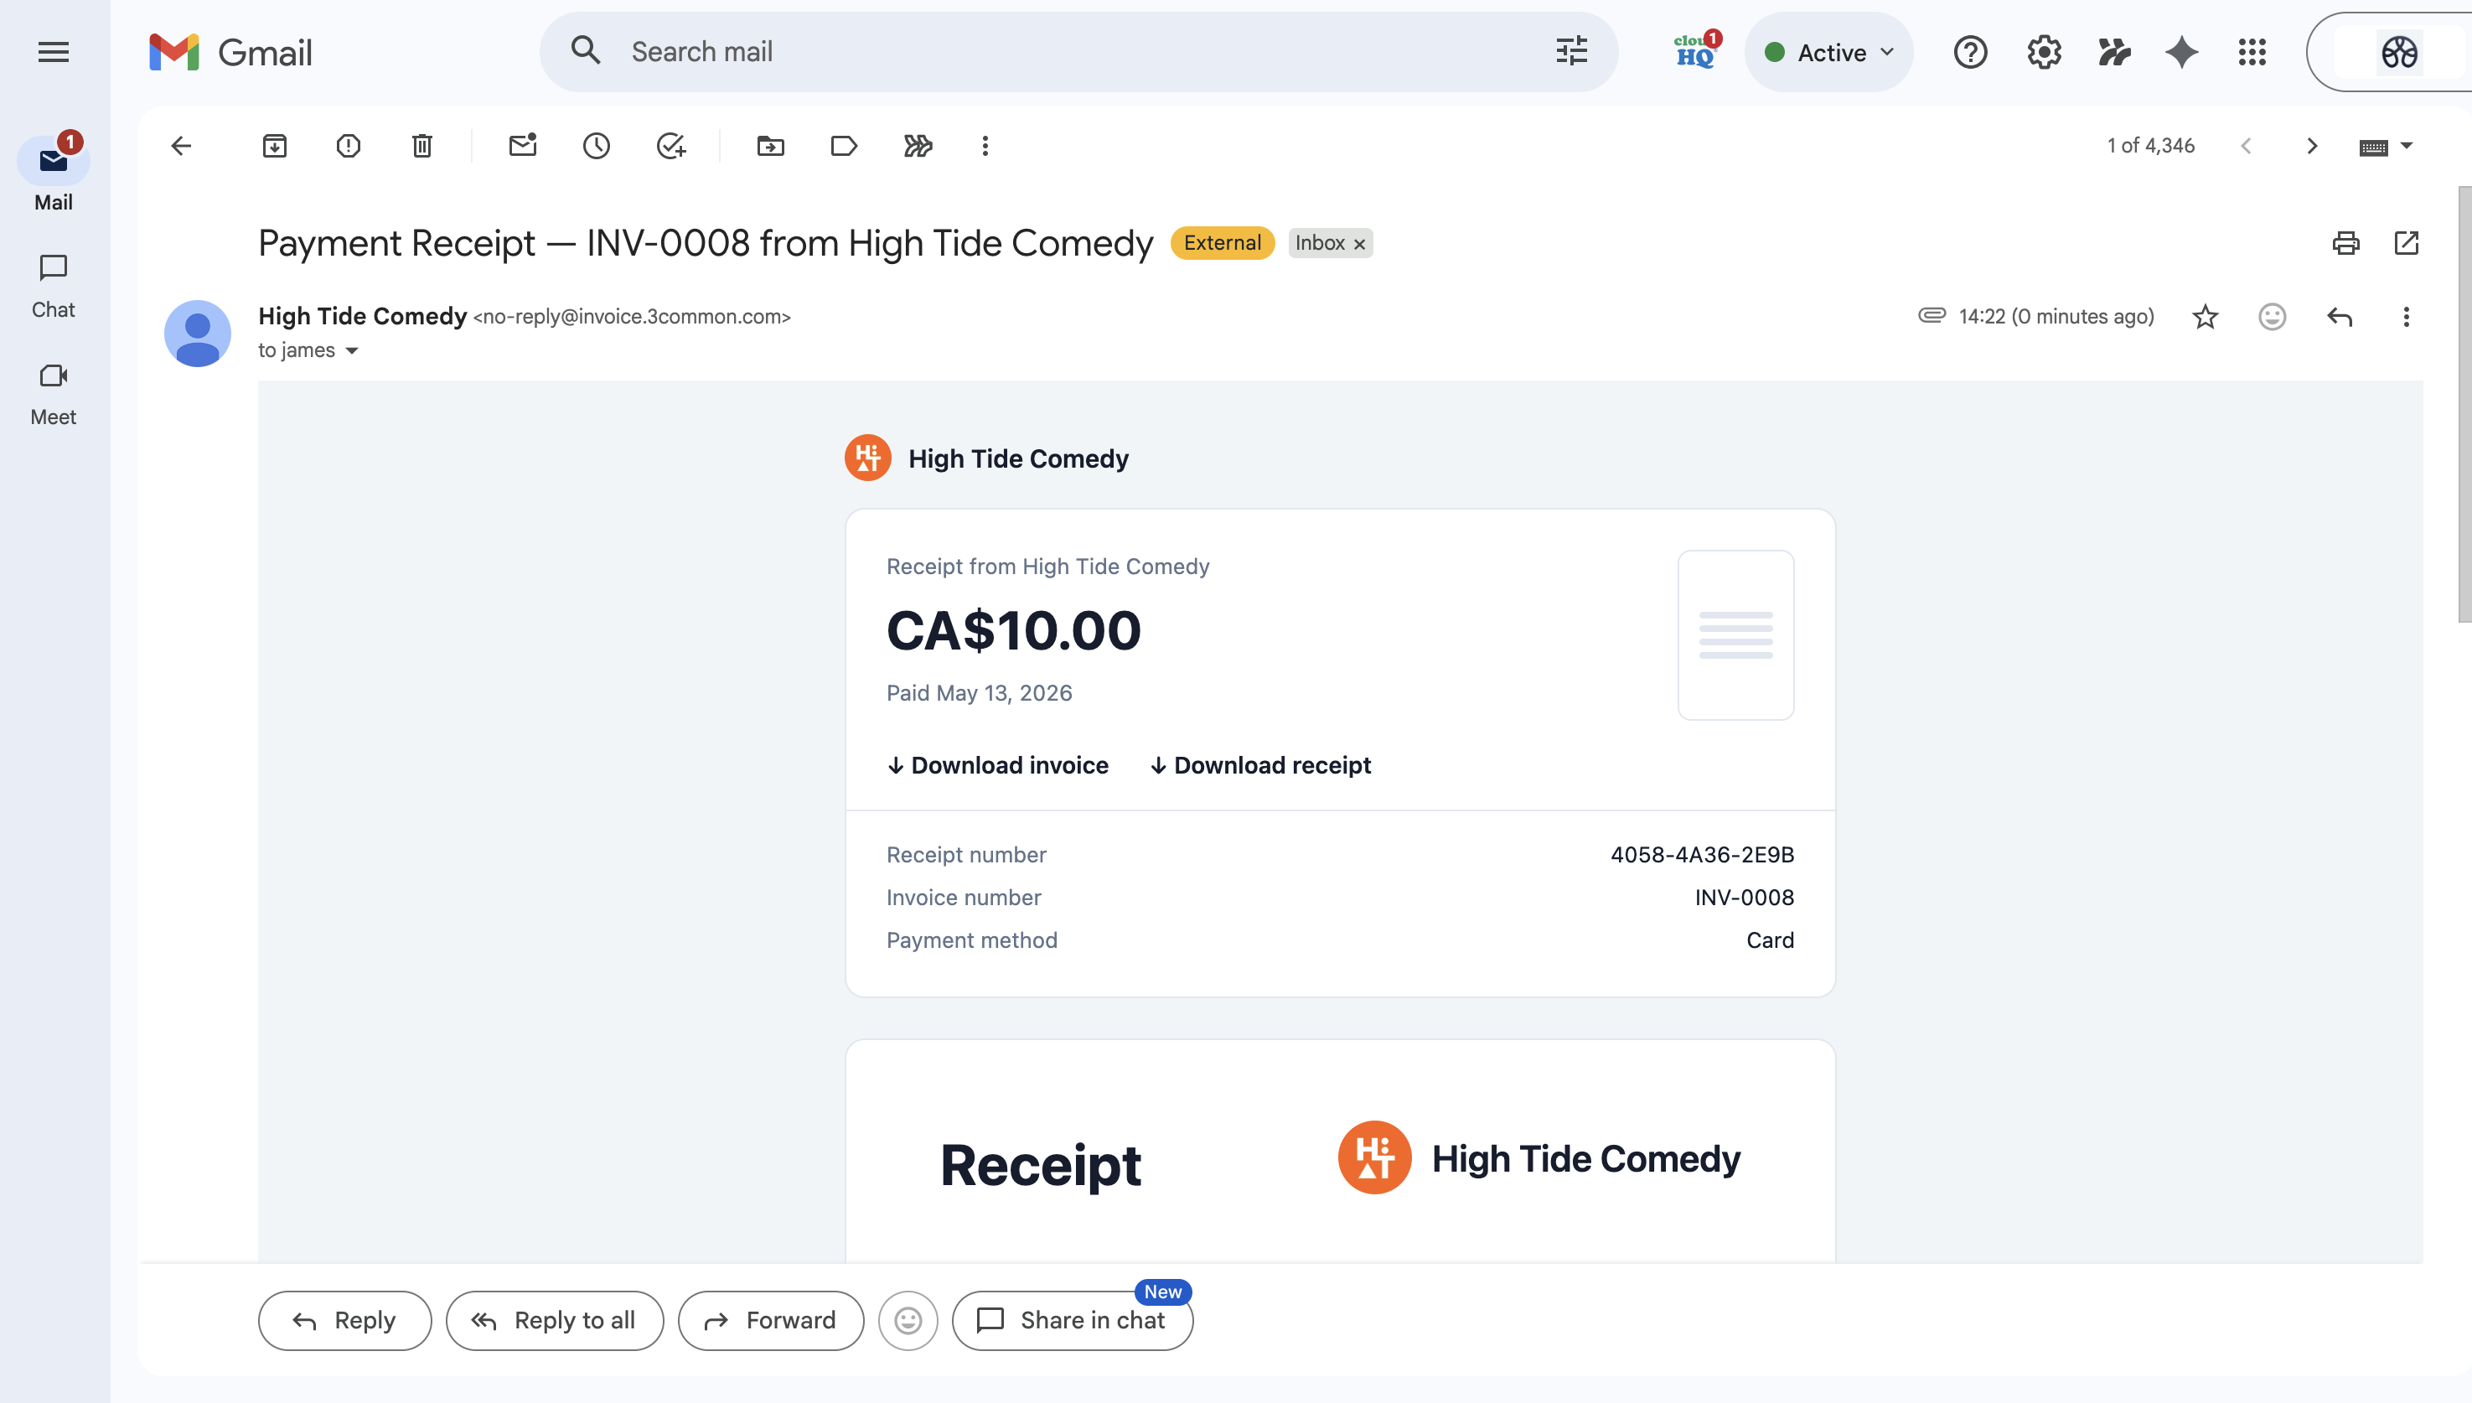Click the '1 of 4,346' counter
Viewport: 2472px width, 1403px height.
click(2150, 146)
